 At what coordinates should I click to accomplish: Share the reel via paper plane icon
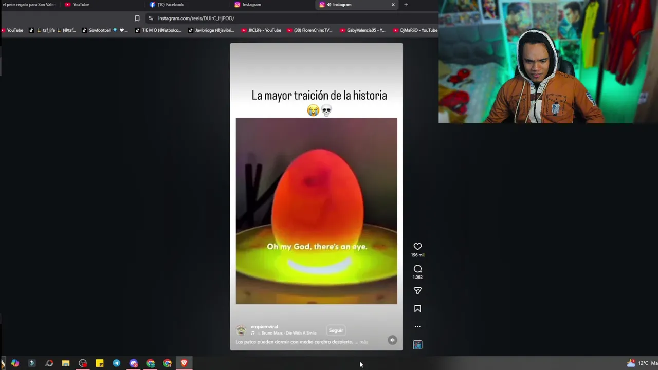(x=417, y=291)
